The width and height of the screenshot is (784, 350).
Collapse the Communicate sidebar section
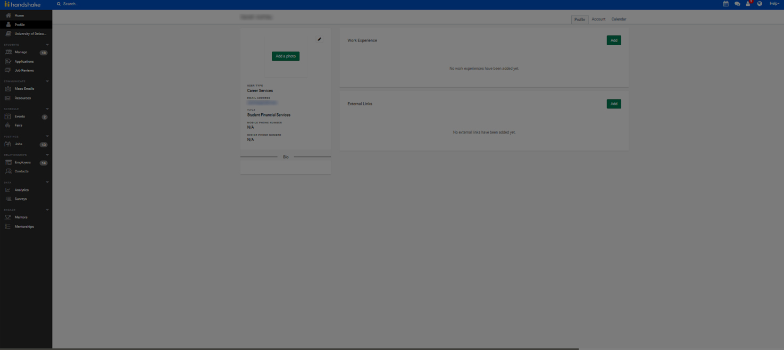click(x=47, y=81)
